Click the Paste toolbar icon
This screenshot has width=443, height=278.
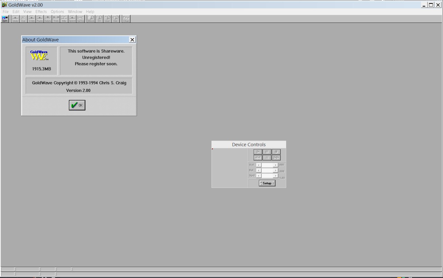pyautogui.click(x=40, y=19)
